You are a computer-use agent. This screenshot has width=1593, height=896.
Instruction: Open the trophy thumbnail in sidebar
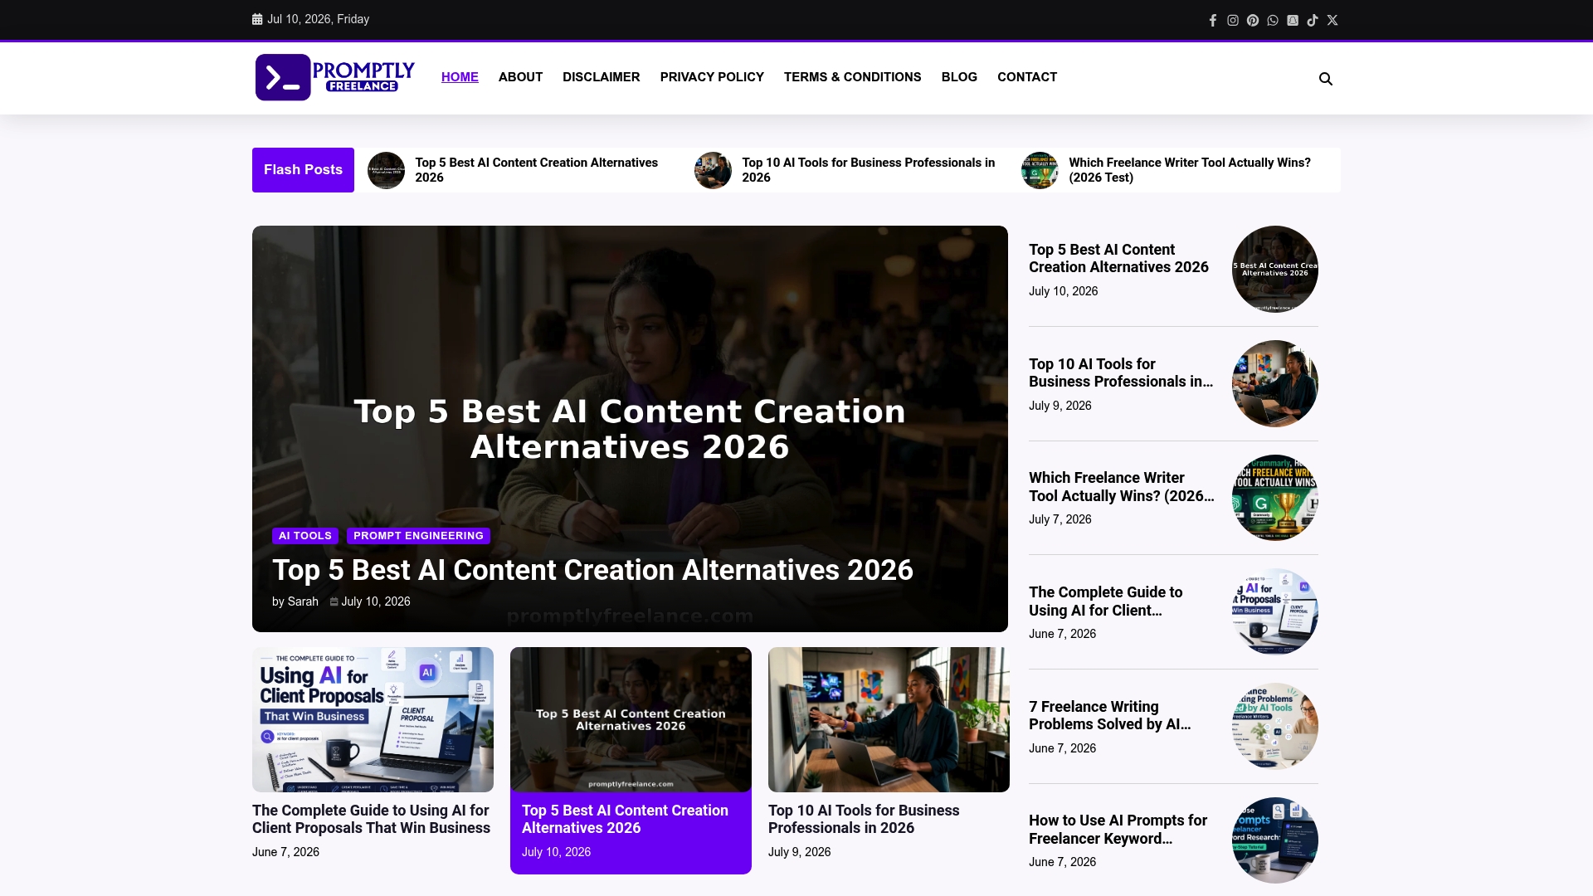(x=1274, y=498)
